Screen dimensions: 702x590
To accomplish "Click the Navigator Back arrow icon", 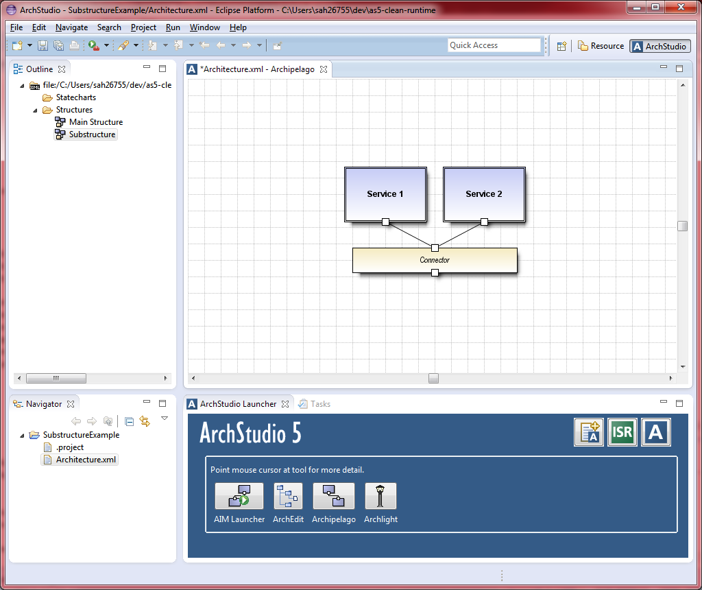I will click(76, 421).
